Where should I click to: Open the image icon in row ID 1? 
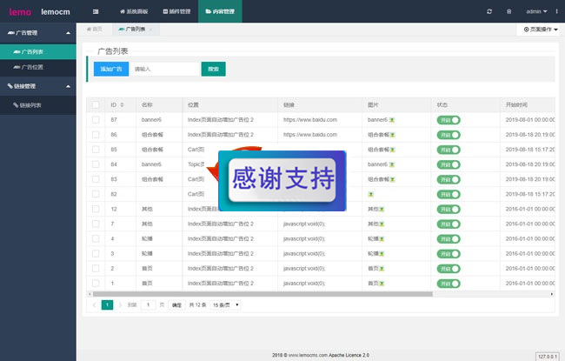pos(382,284)
